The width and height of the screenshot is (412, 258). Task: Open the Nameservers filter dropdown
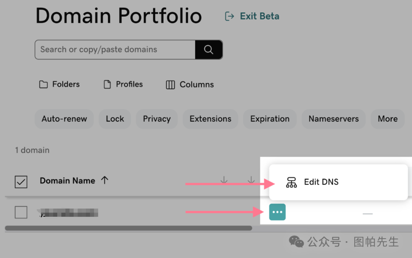333,119
